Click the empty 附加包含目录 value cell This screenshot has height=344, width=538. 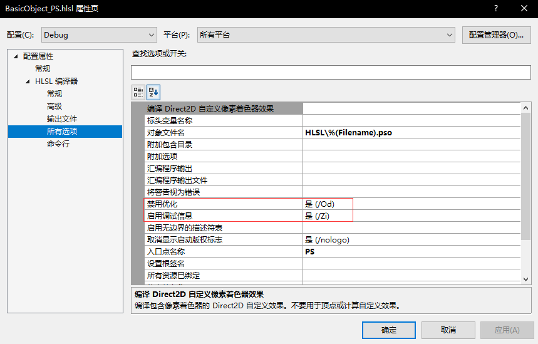coord(411,145)
